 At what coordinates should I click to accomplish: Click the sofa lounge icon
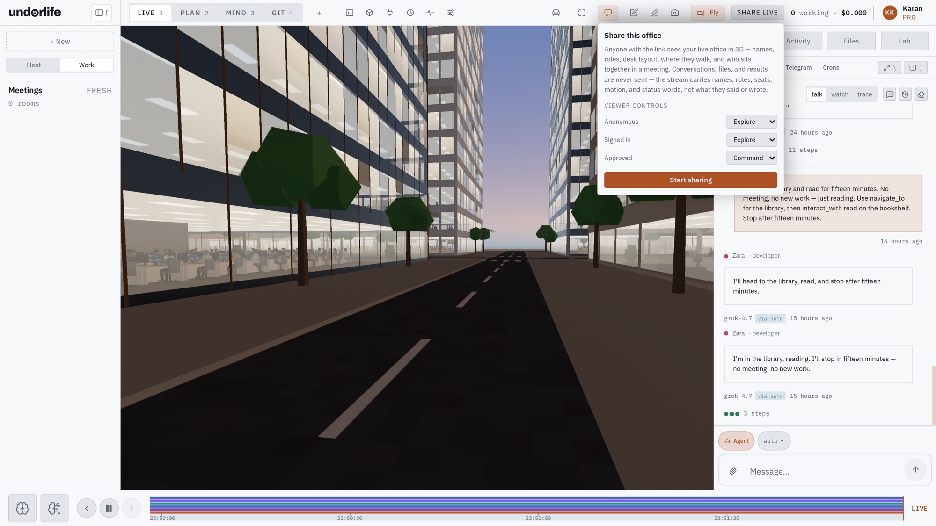point(556,13)
